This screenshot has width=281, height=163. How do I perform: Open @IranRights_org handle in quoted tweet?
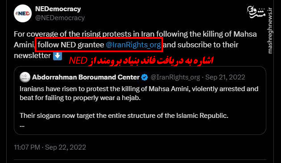tap(175, 77)
